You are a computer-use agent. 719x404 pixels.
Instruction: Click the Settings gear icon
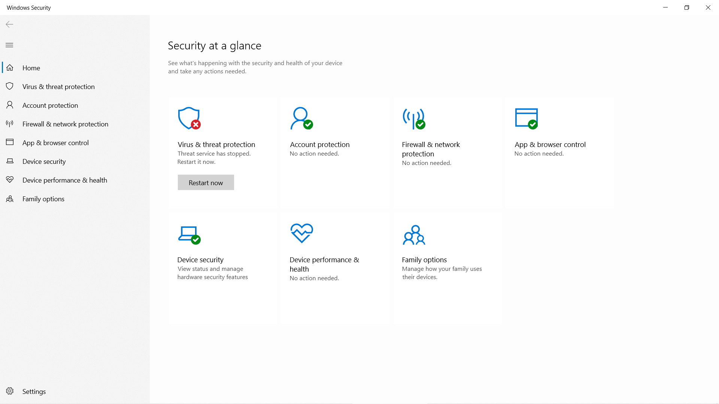[x=10, y=391]
